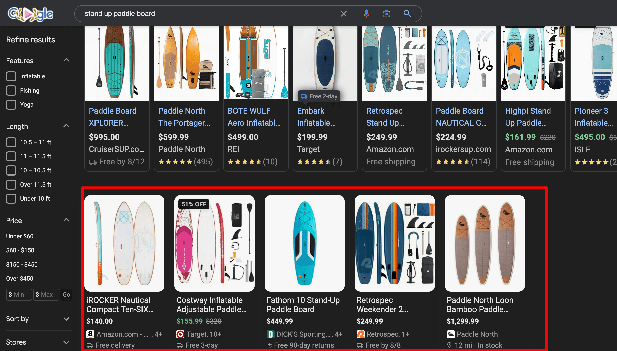Expand the Sort by section
The height and width of the screenshot is (351, 617).
pos(66,319)
